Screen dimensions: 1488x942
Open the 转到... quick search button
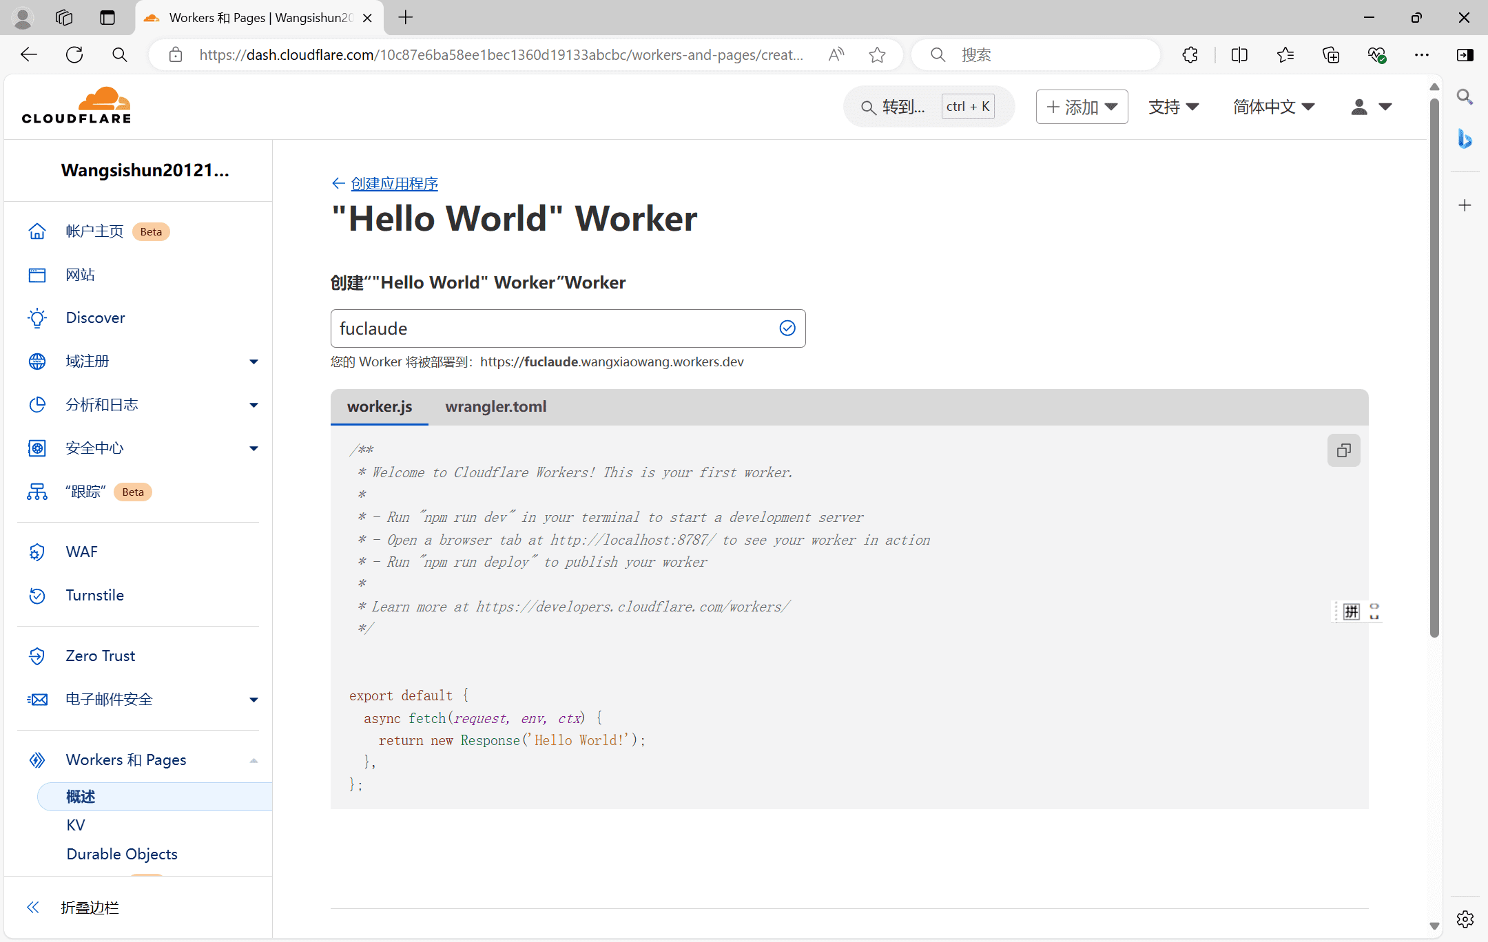click(929, 107)
